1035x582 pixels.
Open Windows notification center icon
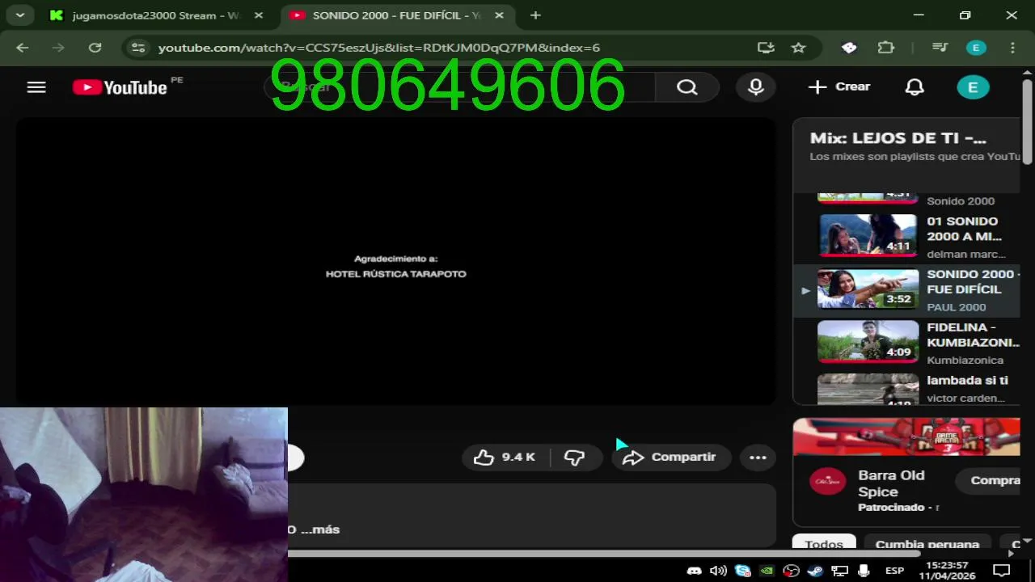coord(1001,571)
